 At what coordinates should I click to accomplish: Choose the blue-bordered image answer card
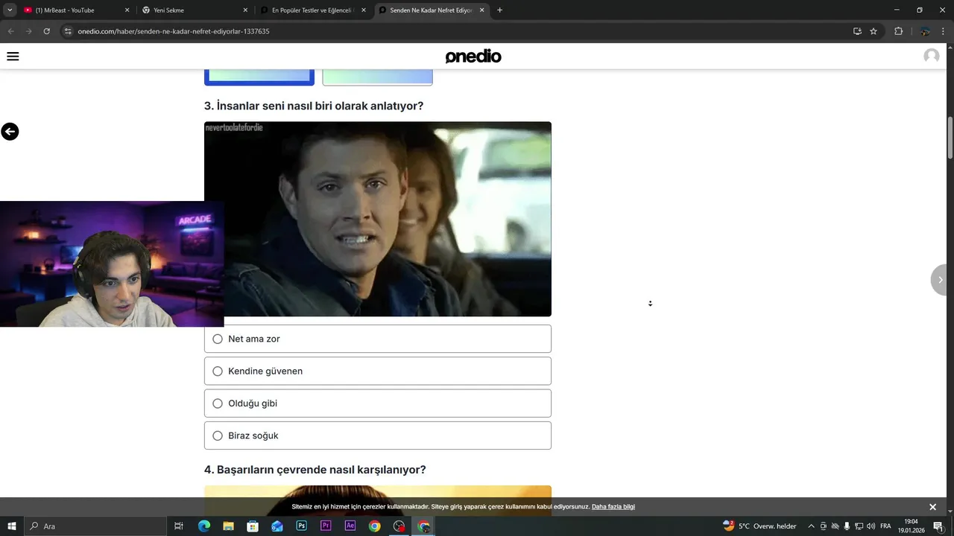pos(259,77)
